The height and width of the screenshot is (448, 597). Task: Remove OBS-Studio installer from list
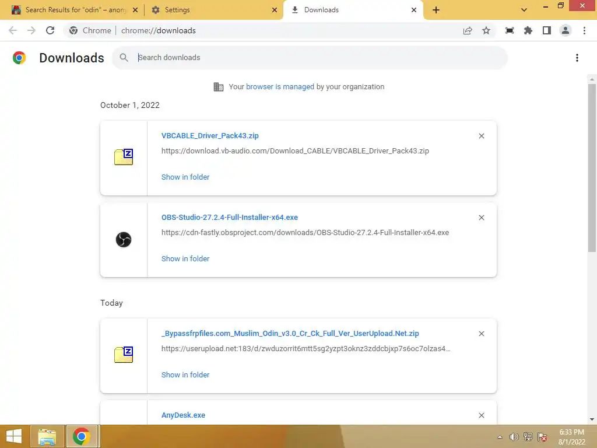(x=481, y=218)
